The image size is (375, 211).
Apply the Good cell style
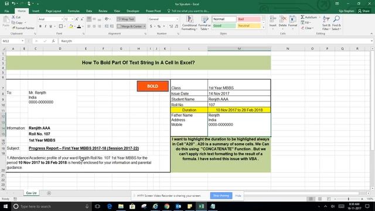(x=224, y=26)
